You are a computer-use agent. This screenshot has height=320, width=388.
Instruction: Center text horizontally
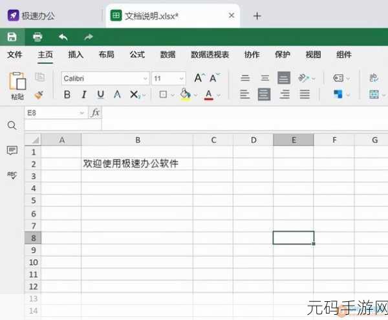[x=264, y=94]
